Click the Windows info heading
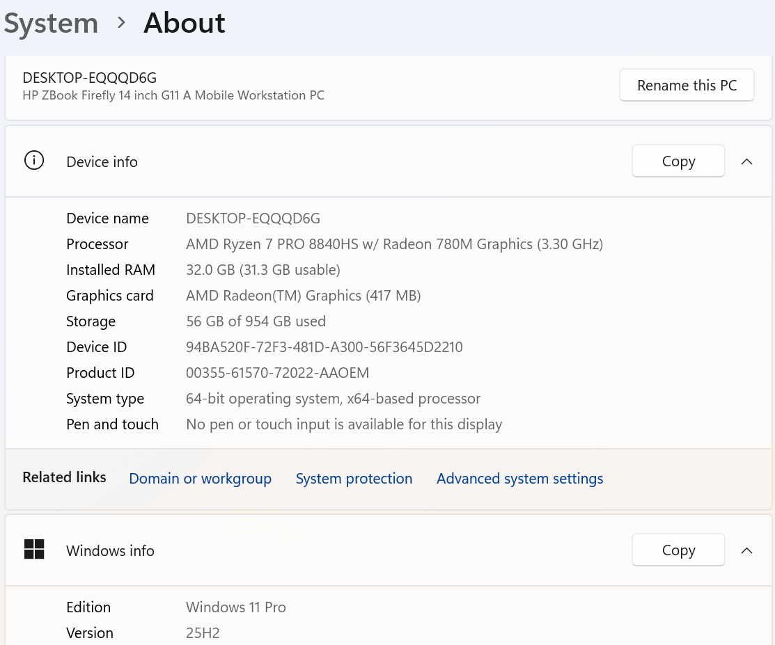This screenshot has height=645, width=775. pos(110,550)
